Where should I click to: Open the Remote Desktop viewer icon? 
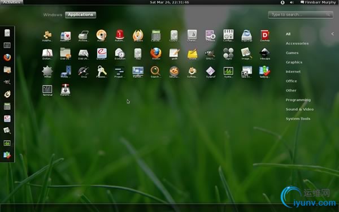(x=138, y=72)
